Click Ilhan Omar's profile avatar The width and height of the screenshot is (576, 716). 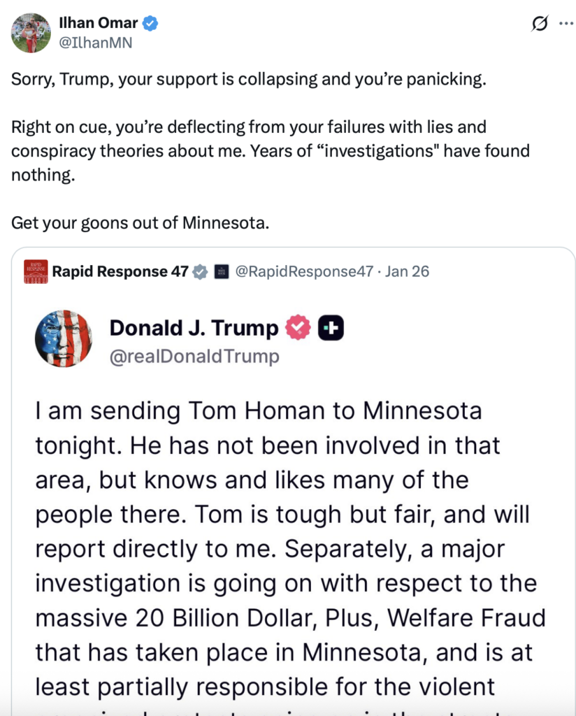31,33
